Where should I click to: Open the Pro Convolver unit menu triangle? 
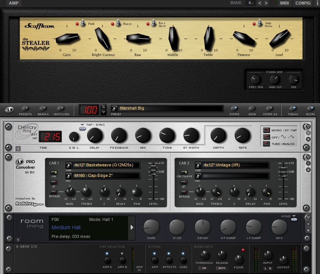coord(308,157)
